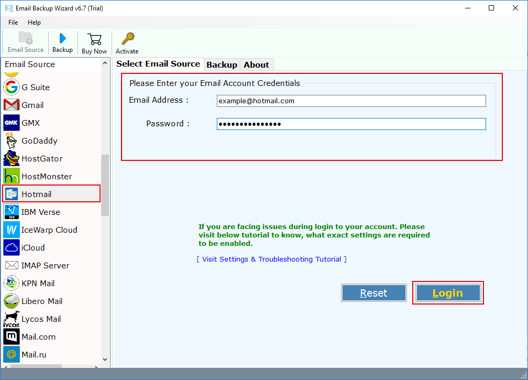Select the Gmail envelope icon
This screenshot has width=528, height=380.
point(12,105)
